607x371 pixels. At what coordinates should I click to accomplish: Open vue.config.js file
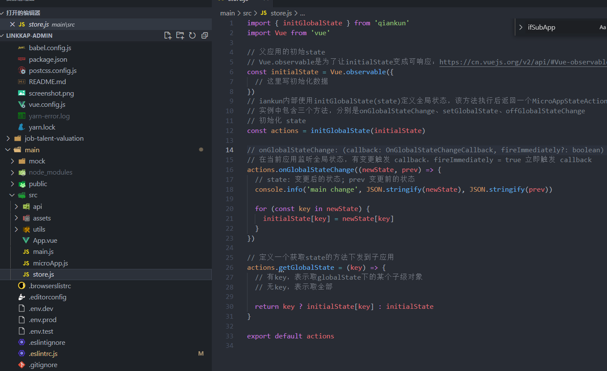(x=47, y=105)
